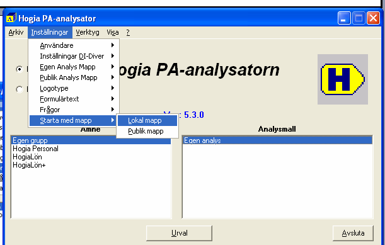
Task: Expand the Formulärtext submenu
Action: (x=74, y=99)
